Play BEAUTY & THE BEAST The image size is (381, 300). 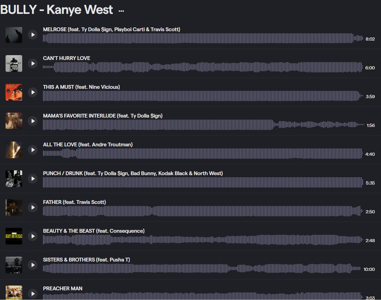coord(33,236)
